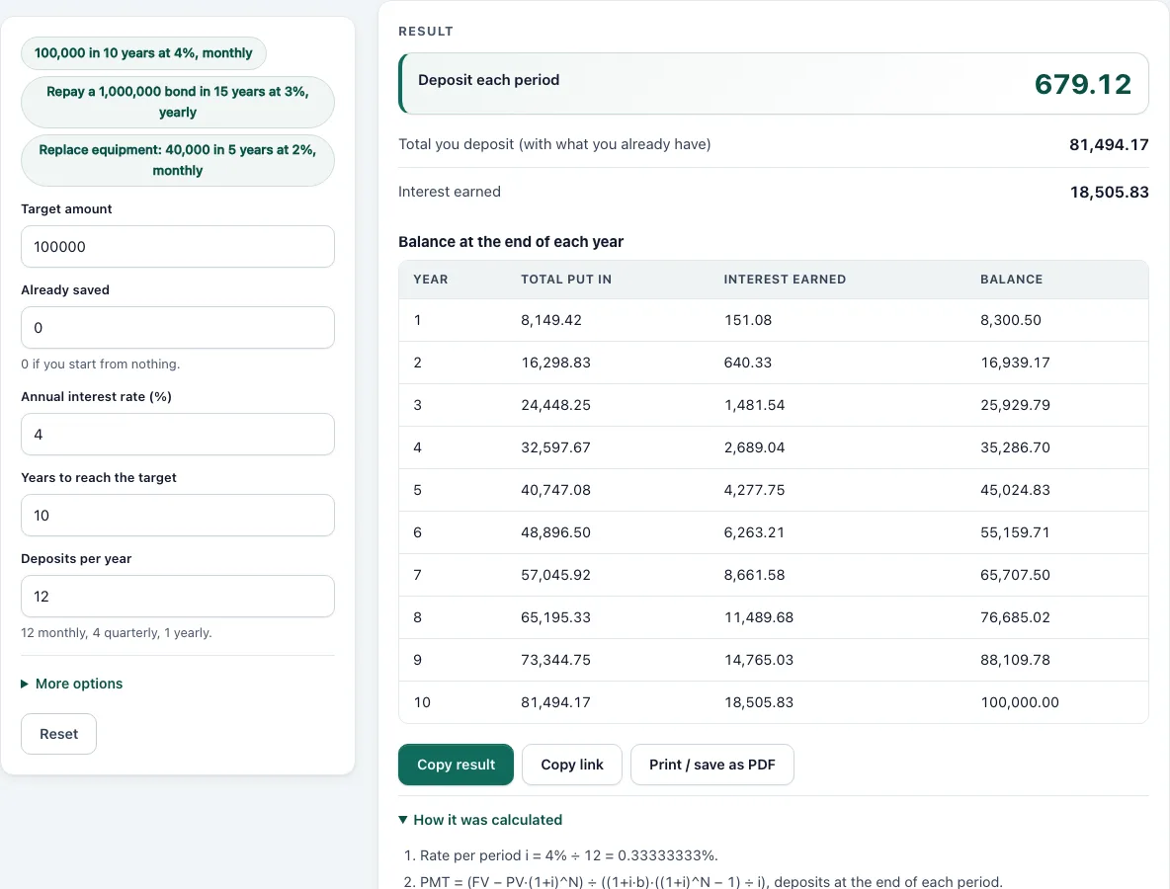
Task: Collapse 'How it was calculated' section
Action: click(480, 820)
